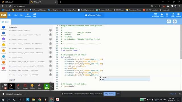Open the cloud Learn resources icon

click(x=34, y=15)
